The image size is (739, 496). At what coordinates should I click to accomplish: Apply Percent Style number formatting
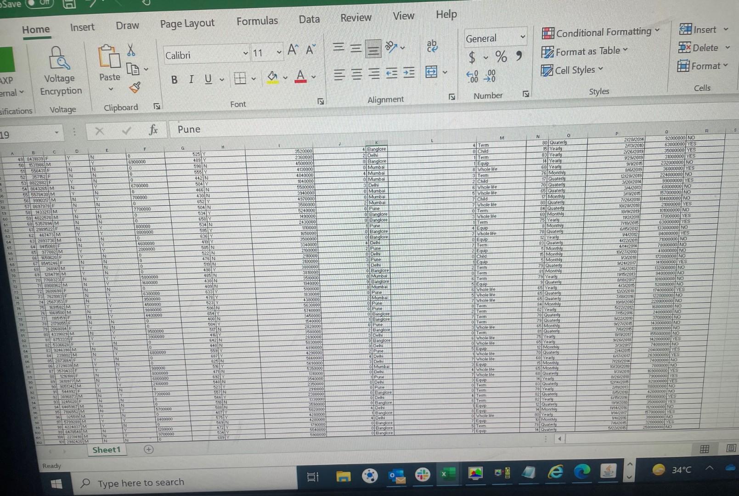(500, 57)
